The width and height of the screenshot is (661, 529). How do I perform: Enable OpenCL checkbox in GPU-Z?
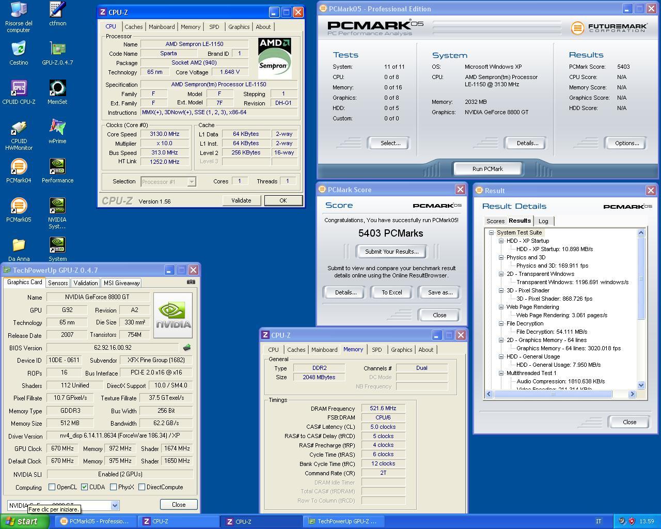click(52, 487)
